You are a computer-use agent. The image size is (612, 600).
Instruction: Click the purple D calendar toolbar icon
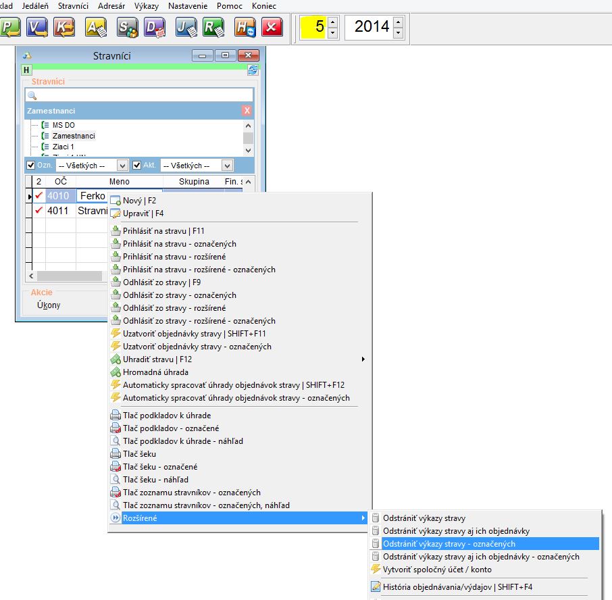tap(155, 28)
